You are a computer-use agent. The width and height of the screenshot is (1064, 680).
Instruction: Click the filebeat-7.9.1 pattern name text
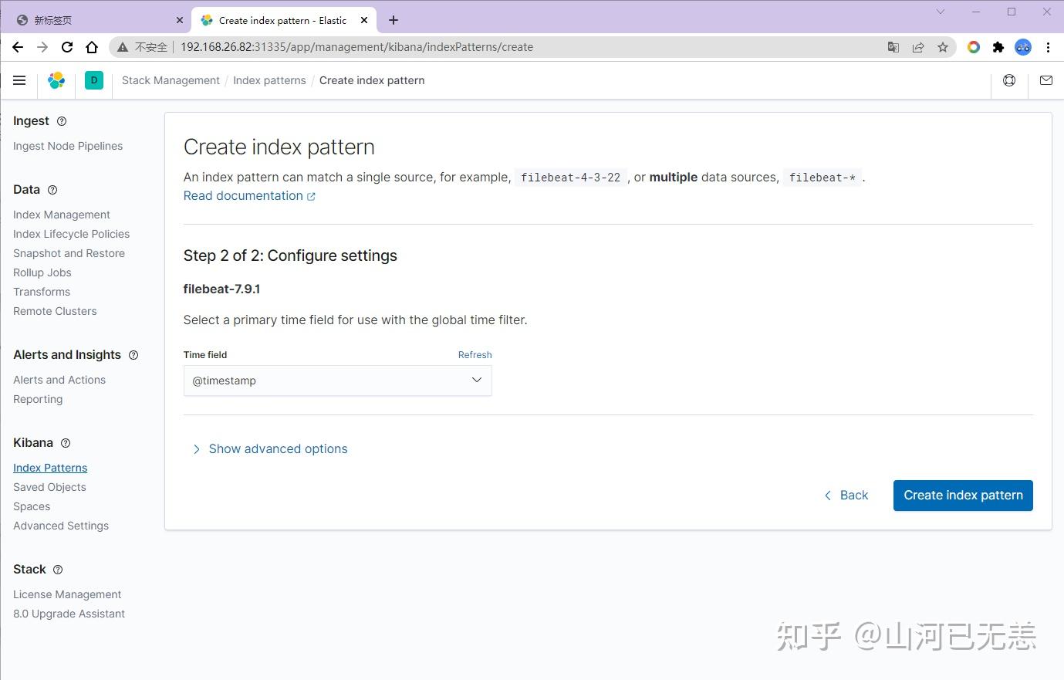(x=221, y=289)
